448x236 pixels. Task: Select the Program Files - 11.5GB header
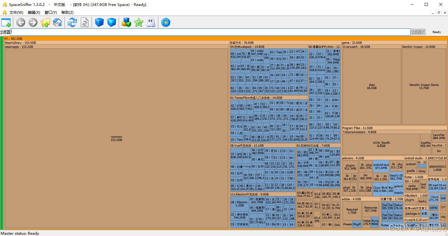(x=394, y=128)
